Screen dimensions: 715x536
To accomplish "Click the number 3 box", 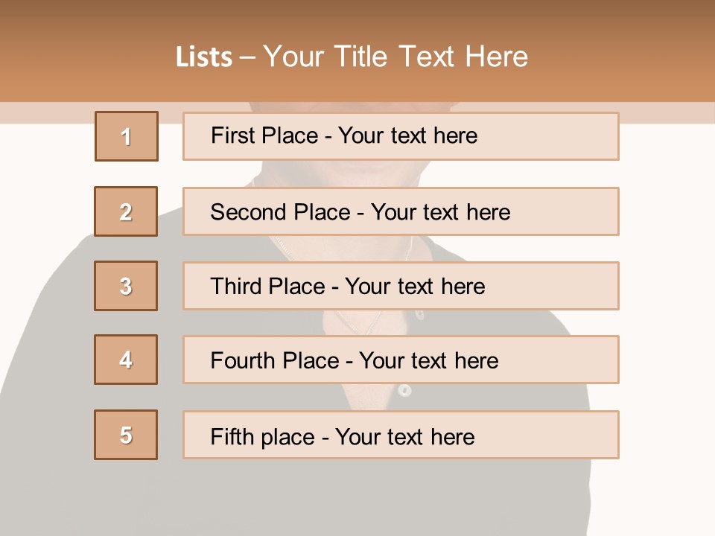I will (x=126, y=286).
